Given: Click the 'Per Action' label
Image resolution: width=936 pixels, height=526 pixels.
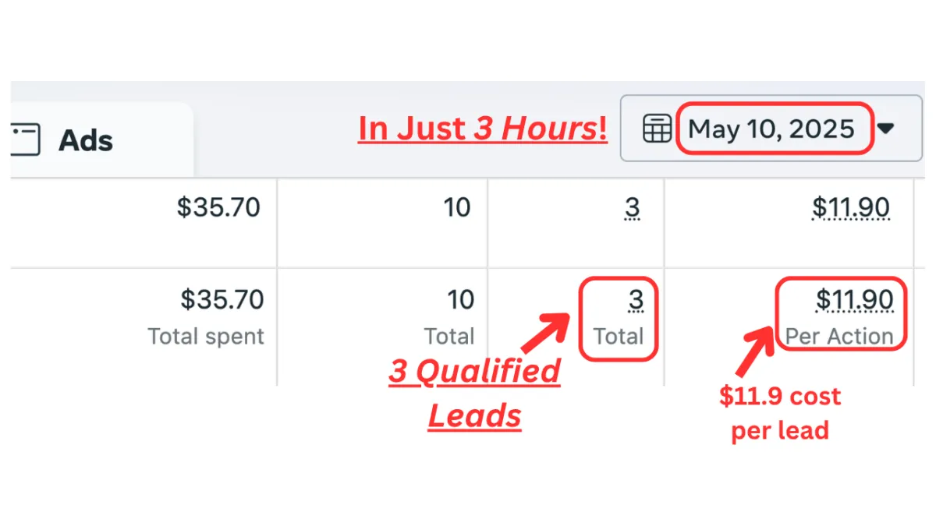Looking at the screenshot, I should pyautogui.click(x=839, y=337).
